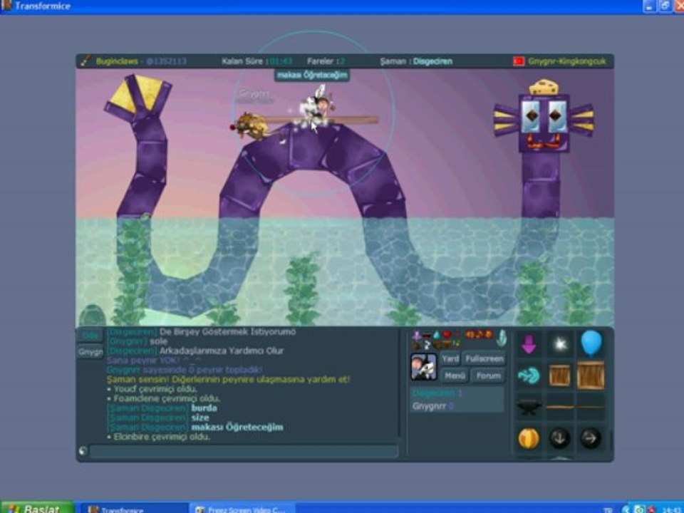The height and width of the screenshot is (513, 684).
Task: Pick the blue balloon shaman item
Action: click(591, 343)
